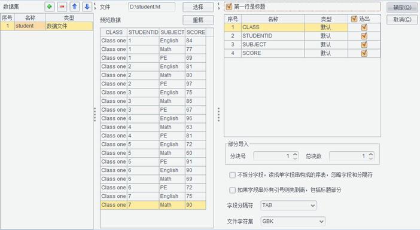Image resolution: width=420 pixels, height=230 pixels.
Task: Select the STUDENTID row in field list
Action: (x=302, y=36)
